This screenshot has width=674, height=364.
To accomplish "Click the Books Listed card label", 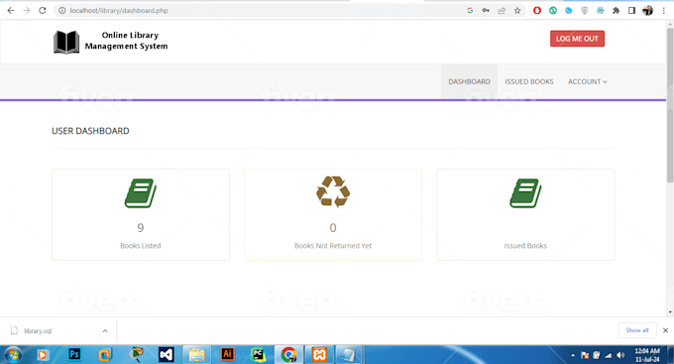I will pyautogui.click(x=141, y=246).
